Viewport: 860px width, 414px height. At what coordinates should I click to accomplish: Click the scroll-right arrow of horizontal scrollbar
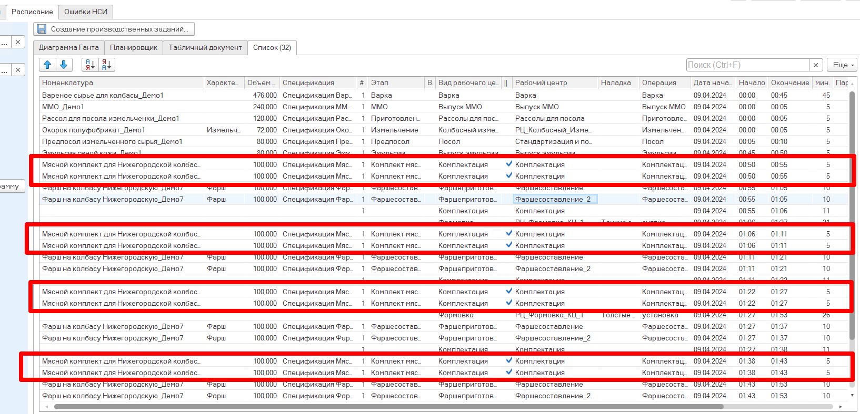(x=841, y=407)
